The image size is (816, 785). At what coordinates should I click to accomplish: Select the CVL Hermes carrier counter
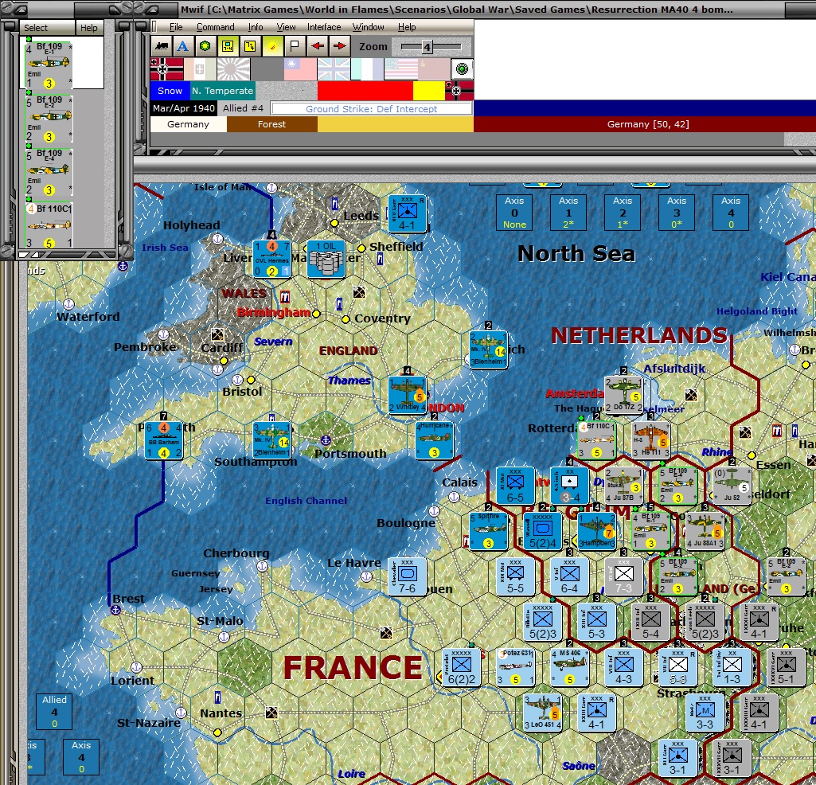pyautogui.click(x=271, y=259)
